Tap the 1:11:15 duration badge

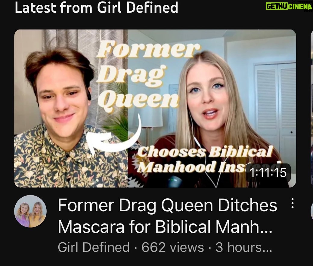[x=268, y=173]
